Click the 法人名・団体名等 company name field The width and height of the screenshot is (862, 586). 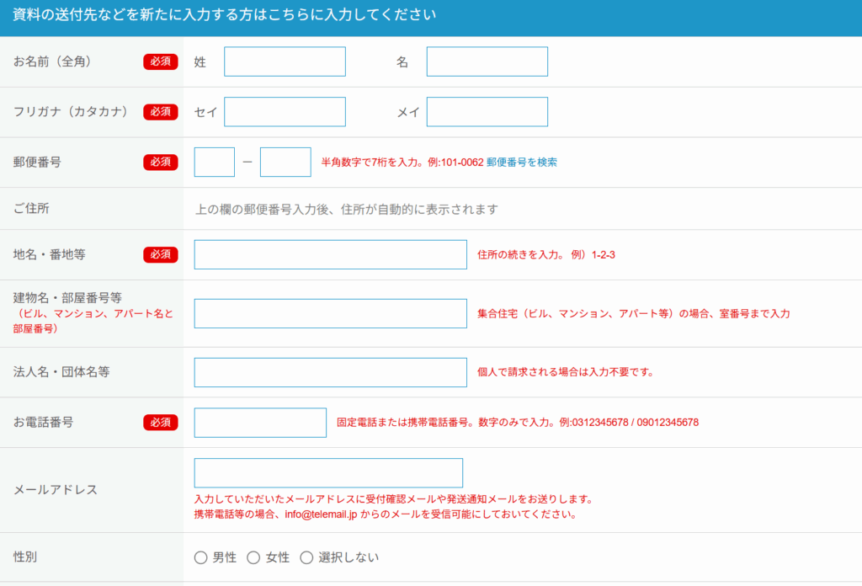tap(330, 372)
